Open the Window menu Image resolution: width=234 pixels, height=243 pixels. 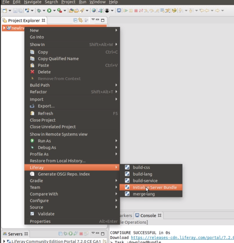coord(98,2)
